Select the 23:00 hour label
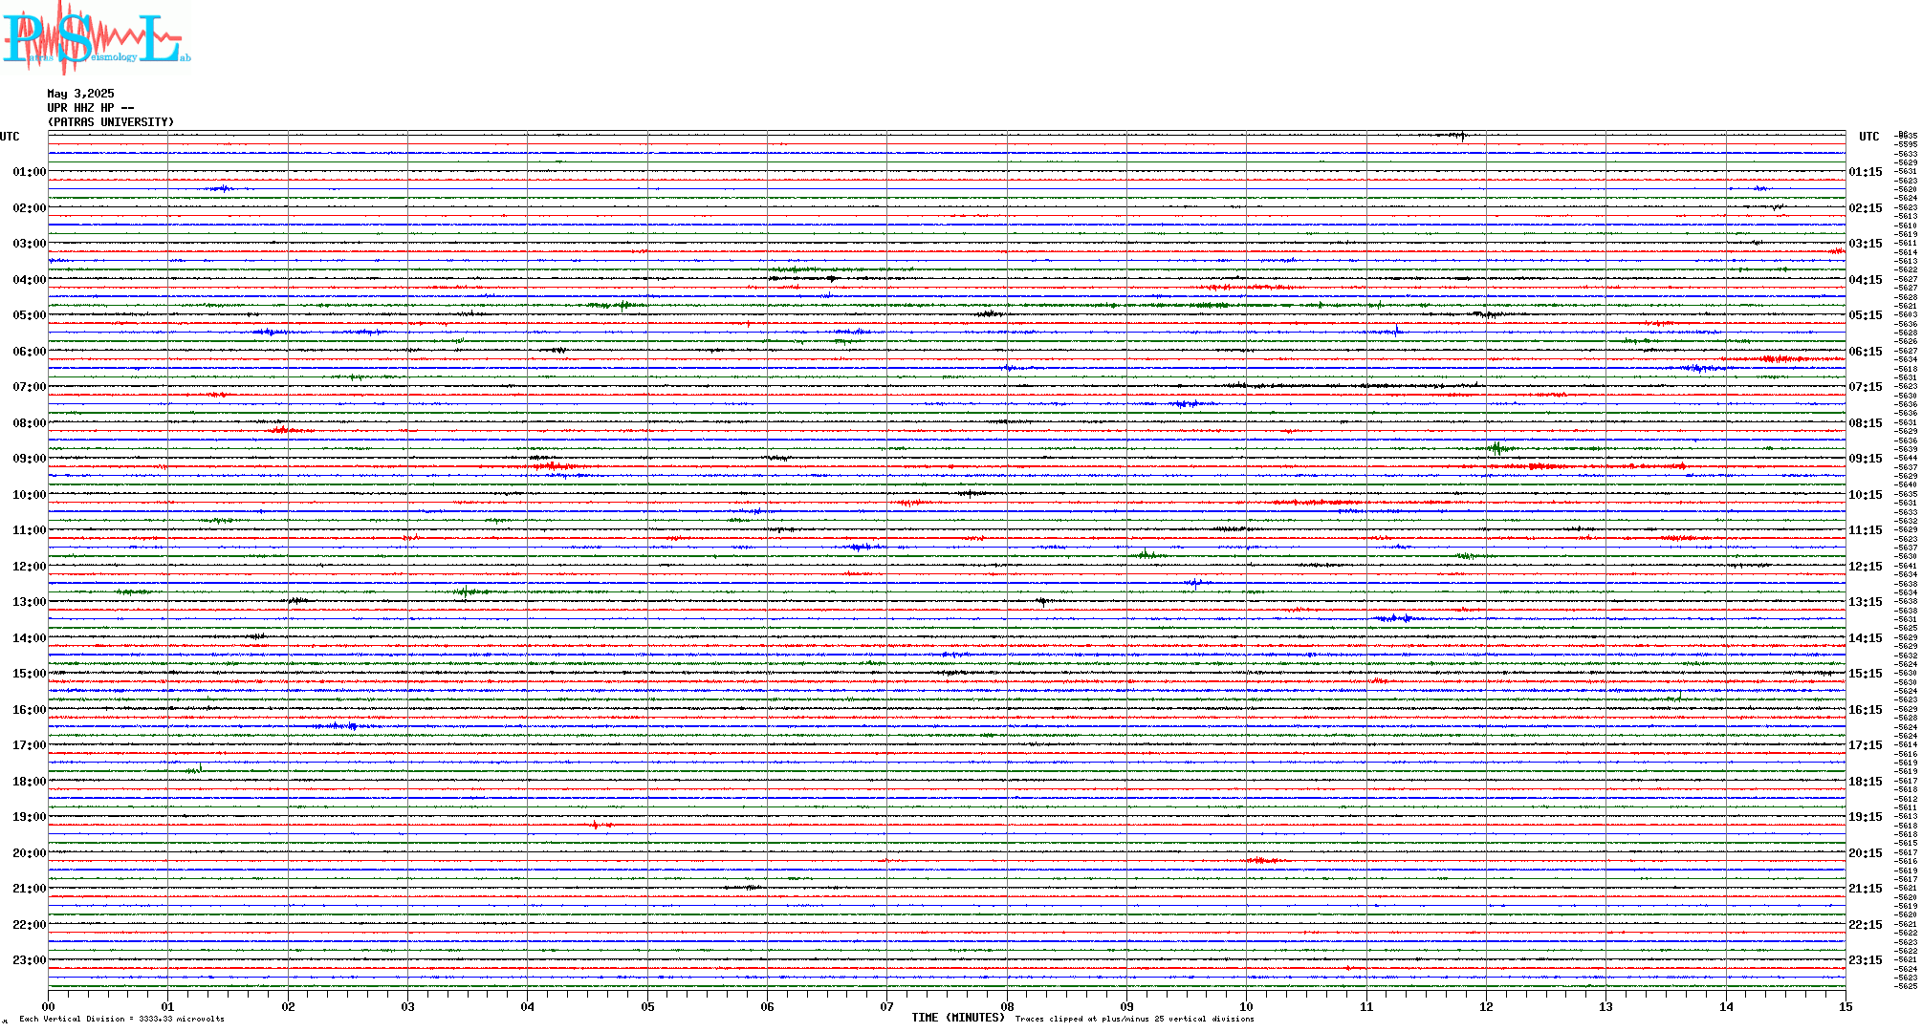Image resolution: width=1922 pixels, height=1032 pixels. coord(29,960)
